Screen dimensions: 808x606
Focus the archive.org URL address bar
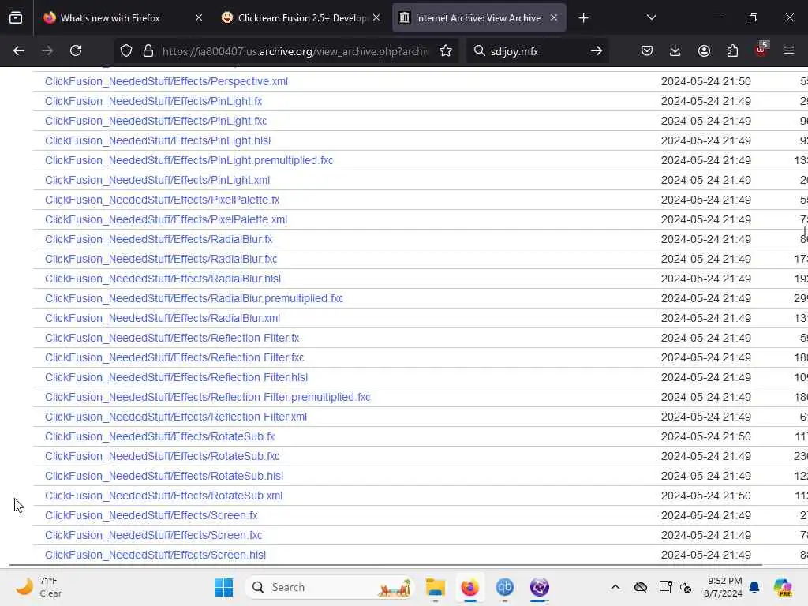click(295, 51)
